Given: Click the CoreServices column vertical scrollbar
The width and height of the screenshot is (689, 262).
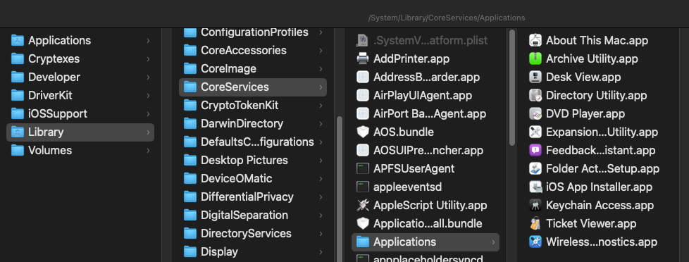Looking at the screenshot, I should (512, 88).
